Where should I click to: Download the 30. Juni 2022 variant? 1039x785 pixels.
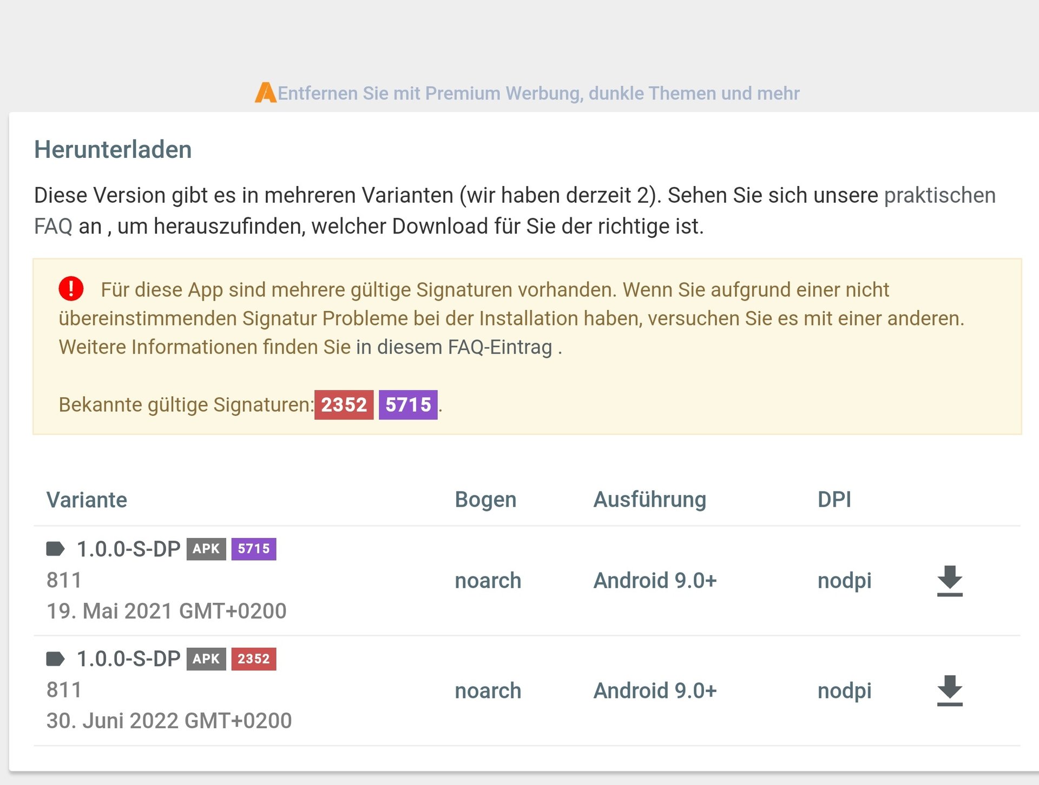pos(949,690)
